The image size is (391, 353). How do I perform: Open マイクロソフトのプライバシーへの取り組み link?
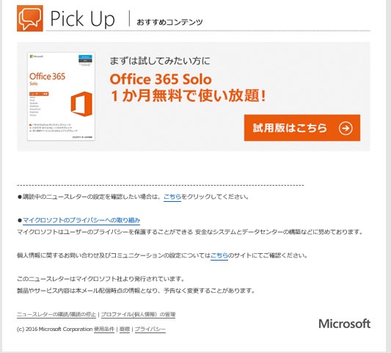(x=81, y=220)
